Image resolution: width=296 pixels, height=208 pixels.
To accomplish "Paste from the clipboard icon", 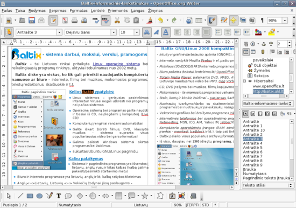I will click(136, 20).
